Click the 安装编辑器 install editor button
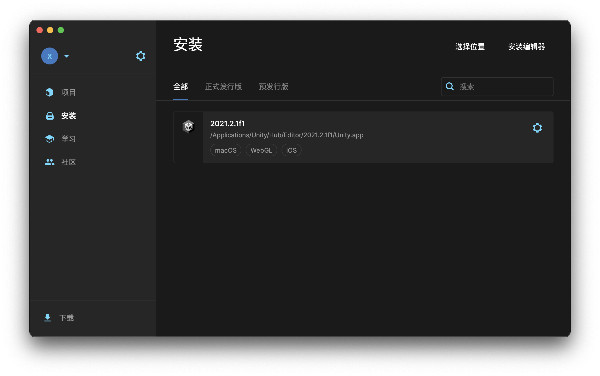600x376 pixels. click(526, 47)
